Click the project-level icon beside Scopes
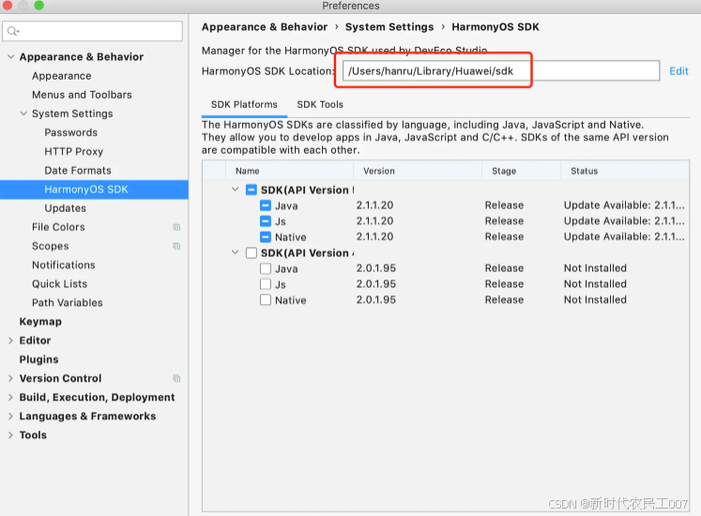This screenshot has width=701, height=516. (x=176, y=246)
